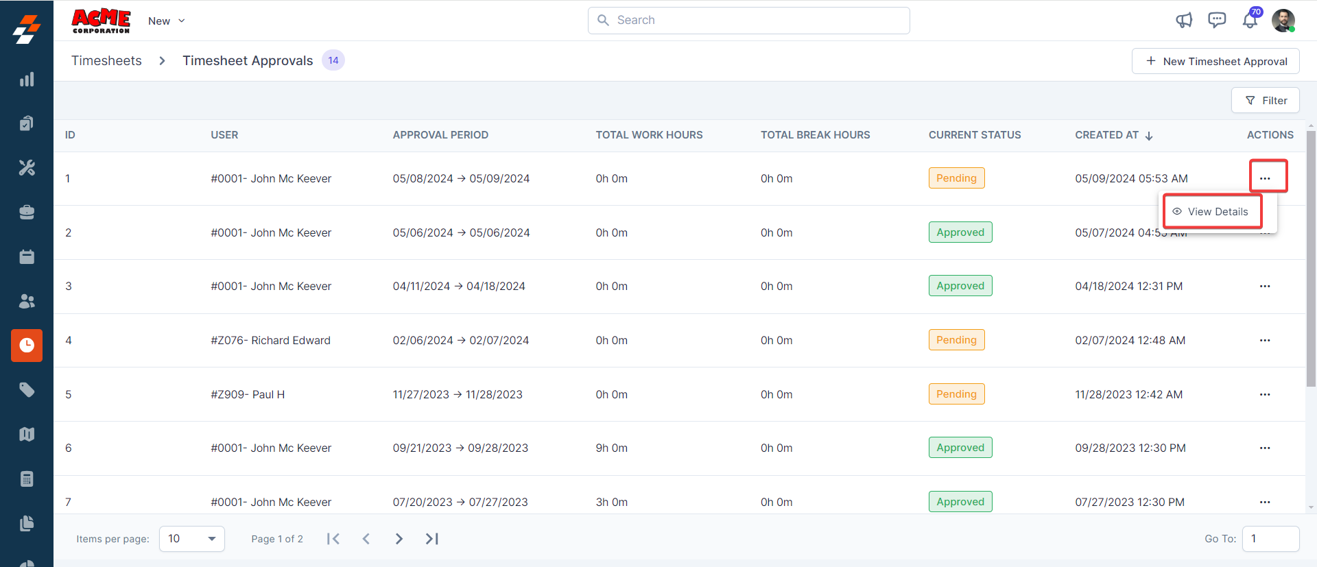Select the tools wrench sidebar icon

pos(27,168)
